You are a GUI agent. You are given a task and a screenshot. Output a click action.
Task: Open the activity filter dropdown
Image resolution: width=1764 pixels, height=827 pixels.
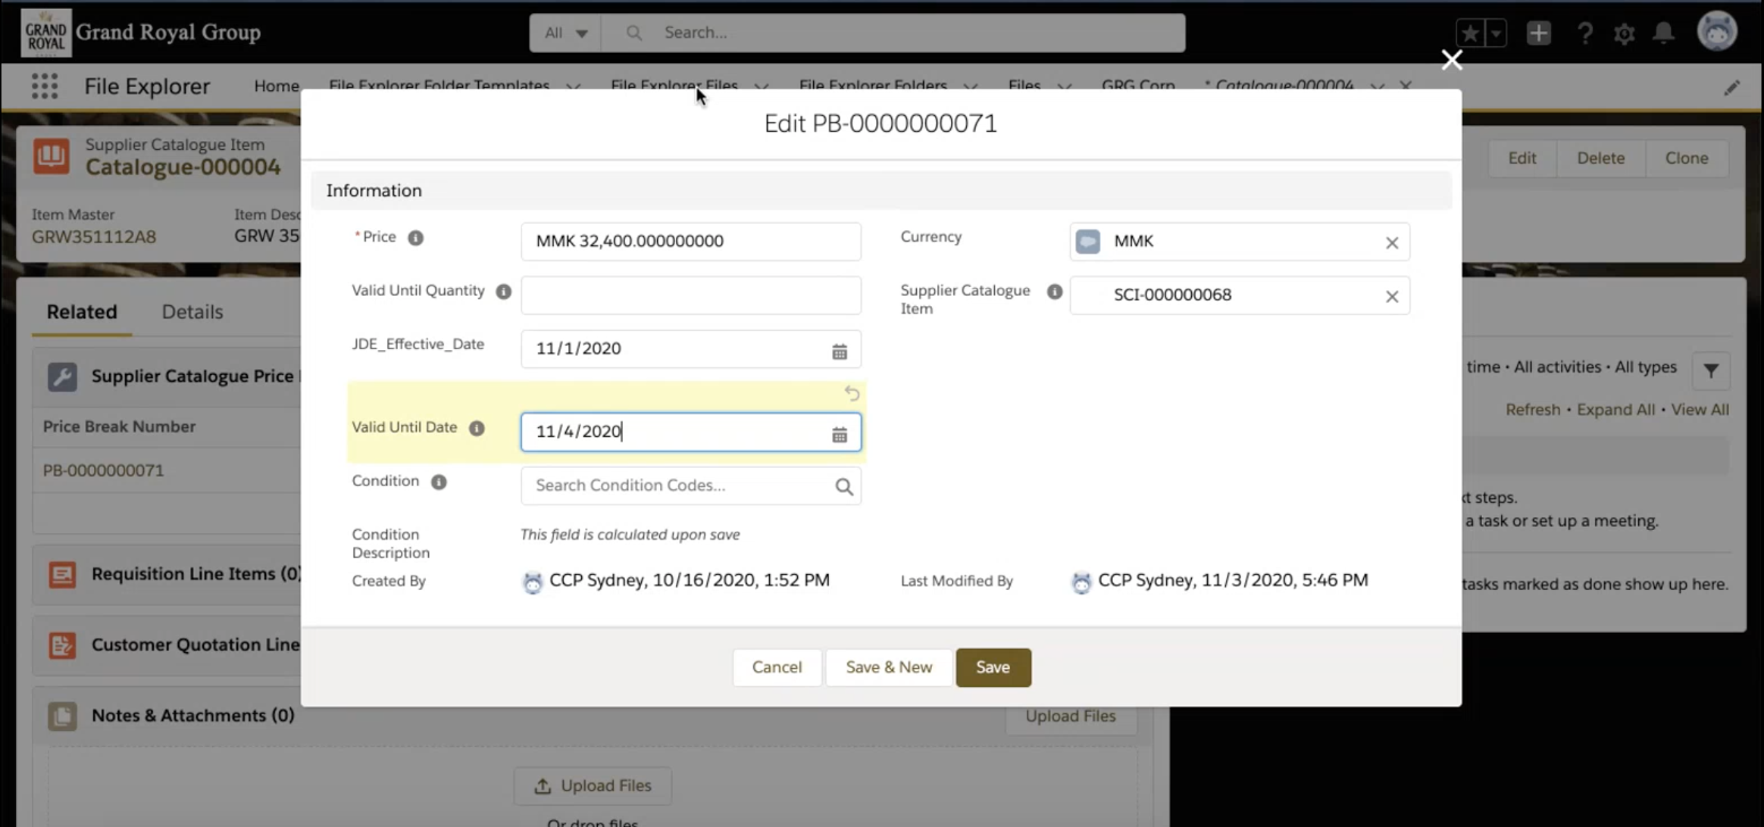click(1710, 370)
